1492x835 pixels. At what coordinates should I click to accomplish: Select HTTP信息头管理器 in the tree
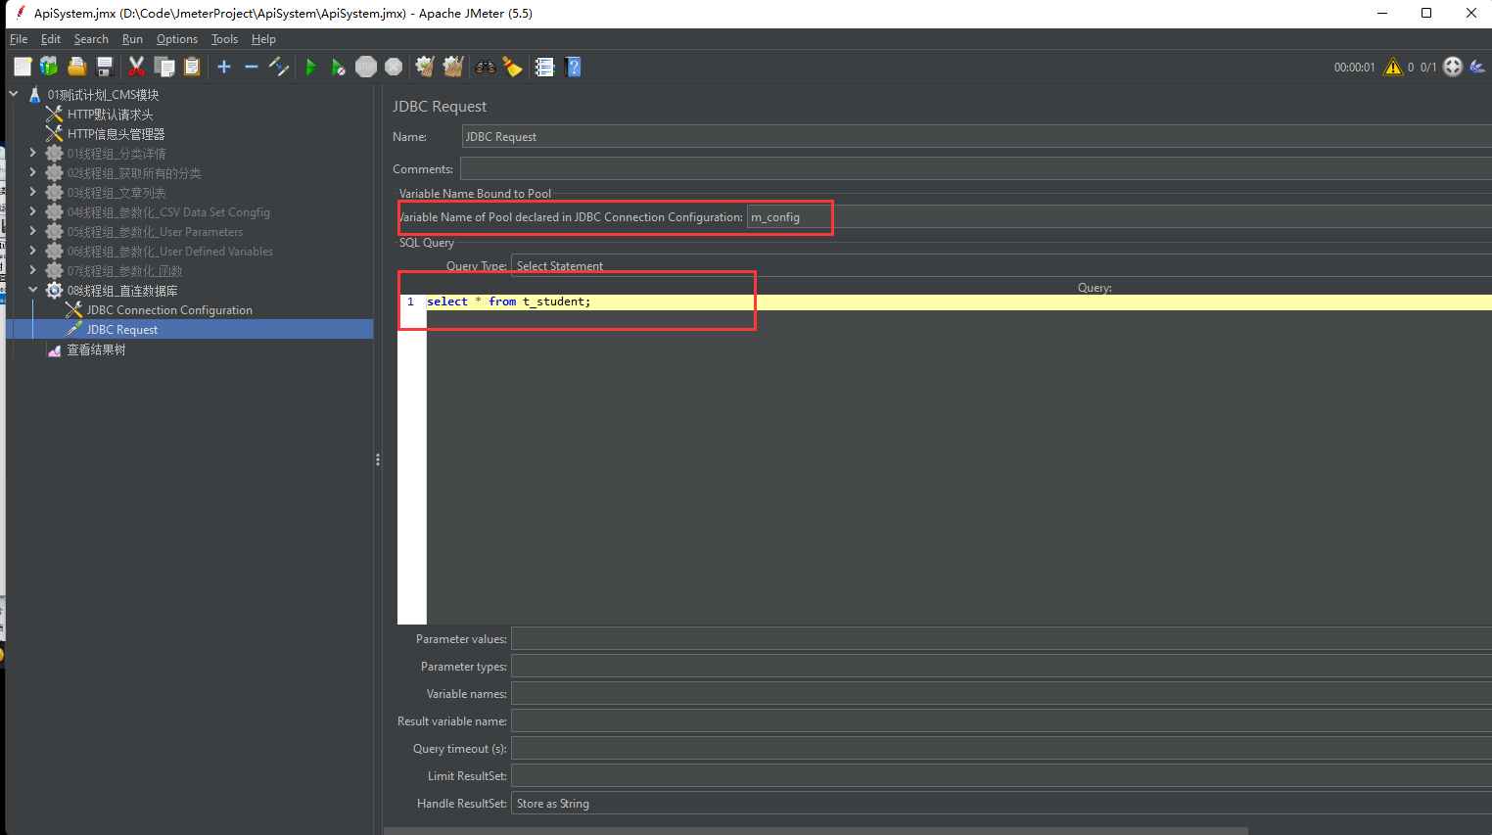coord(116,134)
